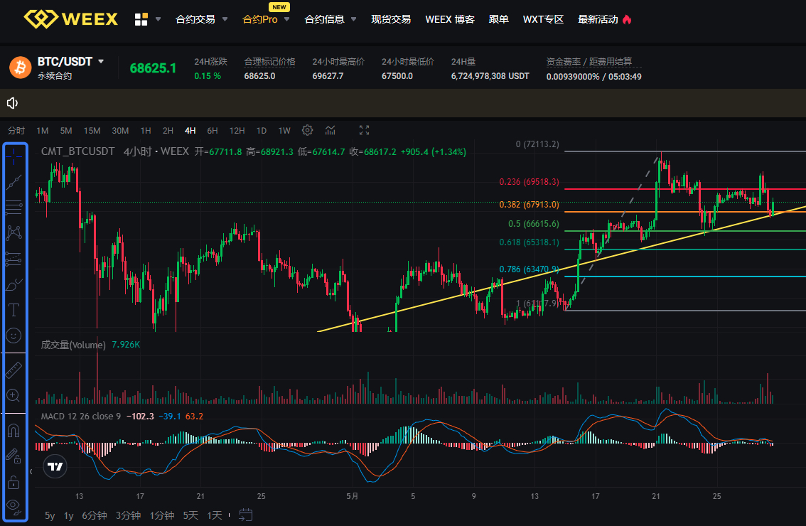Open the indicators chart icon
The image size is (806, 526).
point(331,130)
